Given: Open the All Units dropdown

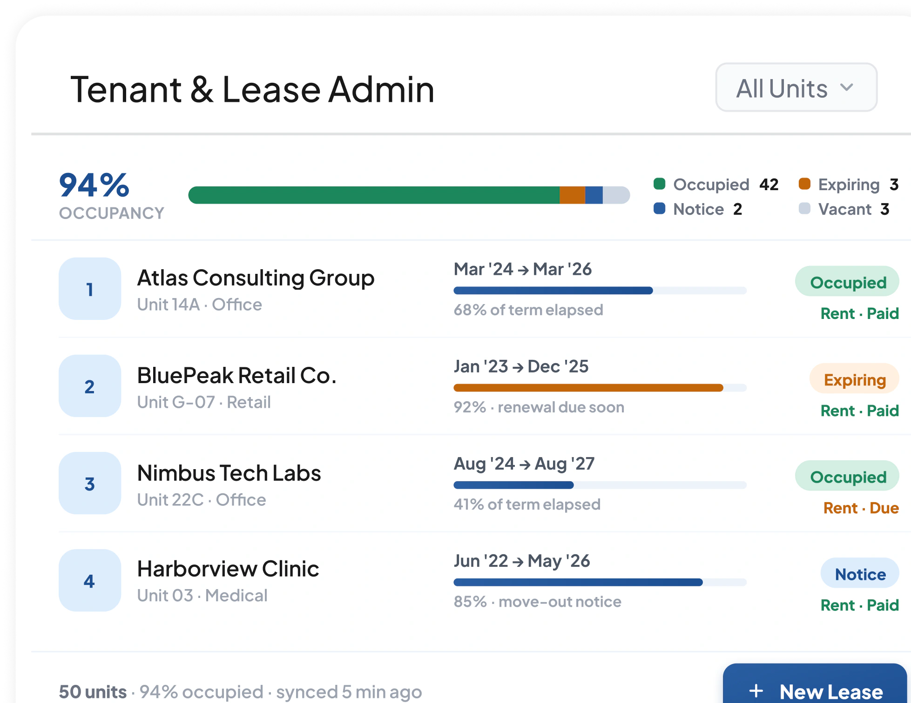Looking at the screenshot, I should click(x=796, y=87).
